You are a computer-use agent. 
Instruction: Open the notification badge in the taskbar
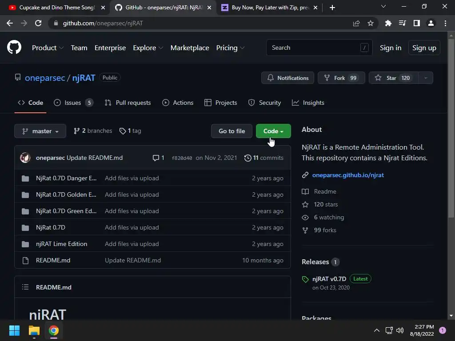[x=443, y=330]
